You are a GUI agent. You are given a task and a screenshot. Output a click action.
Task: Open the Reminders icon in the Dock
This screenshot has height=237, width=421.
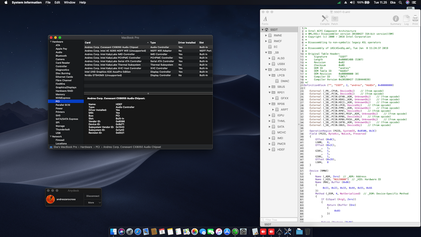click(178, 231)
